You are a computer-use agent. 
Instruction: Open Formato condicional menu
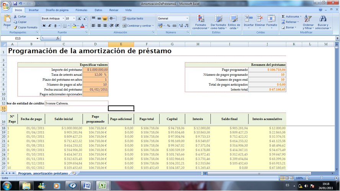click(x=201, y=22)
